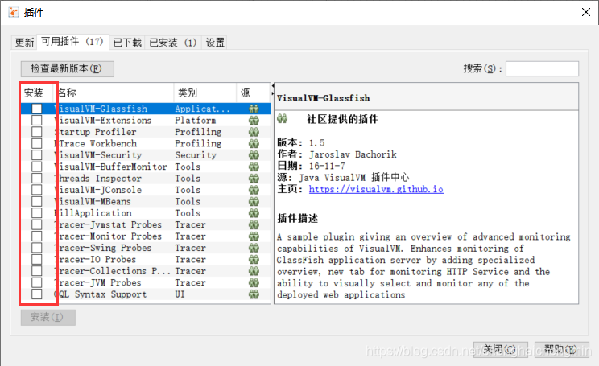The height and width of the screenshot is (366, 599).
Task: Select the VisualVM-MBeans plugin row
Action: point(146,202)
